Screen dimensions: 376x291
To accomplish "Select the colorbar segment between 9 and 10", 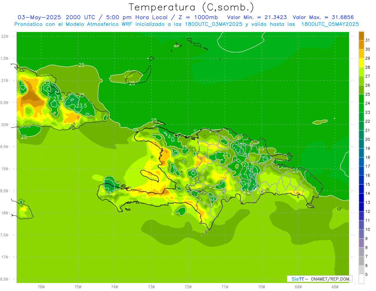I will click(361, 234).
